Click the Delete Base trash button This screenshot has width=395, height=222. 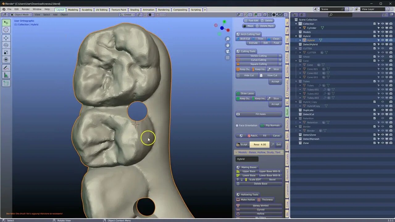[259, 184]
